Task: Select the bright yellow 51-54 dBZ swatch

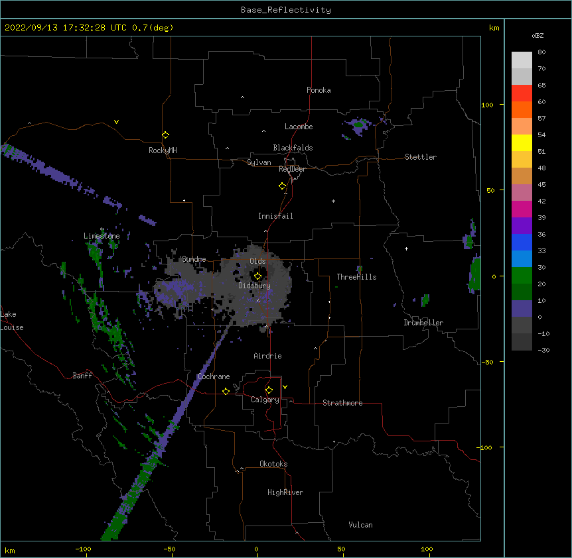Action: click(x=522, y=142)
